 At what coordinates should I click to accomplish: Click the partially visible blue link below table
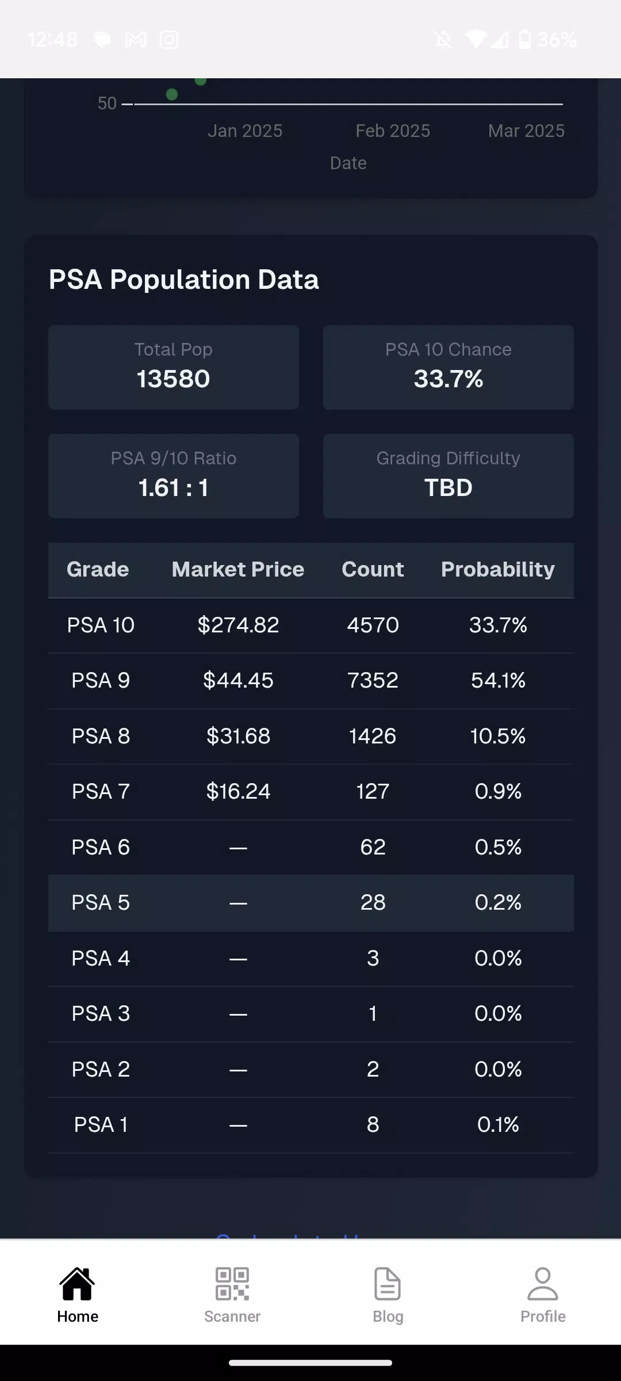pyautogui.click(x=287, y=1235)
